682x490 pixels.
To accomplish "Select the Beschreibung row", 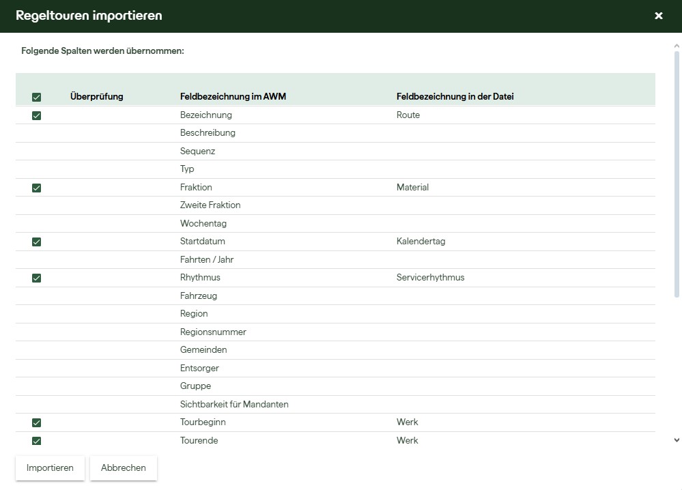I will click(208, 133).
